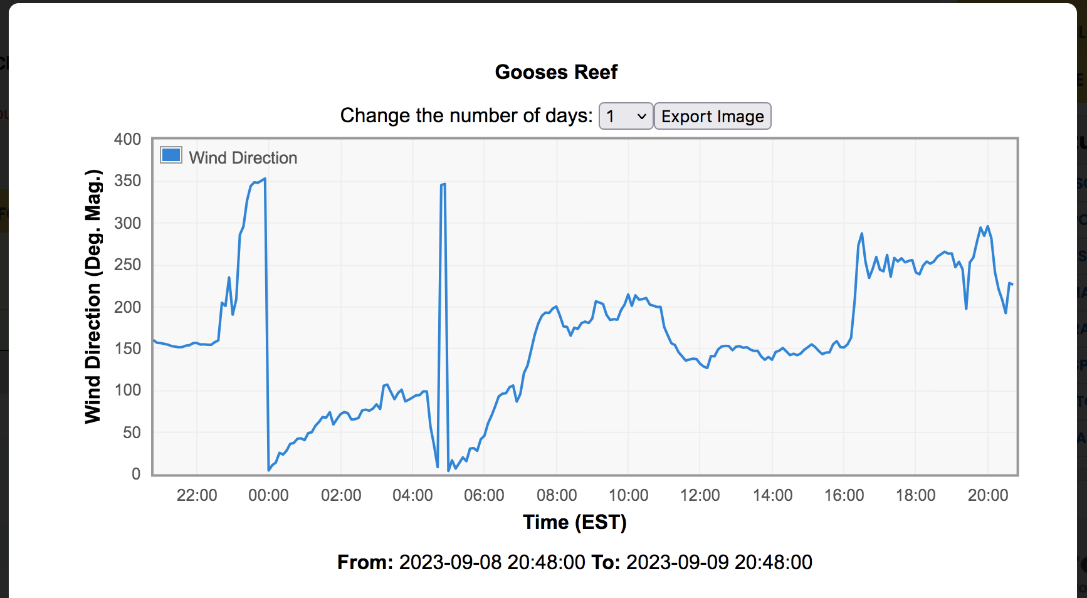Click the blue Wind Direction legend swatch
The width and height of the screenshot is (1087, 598).
point(171,155)
